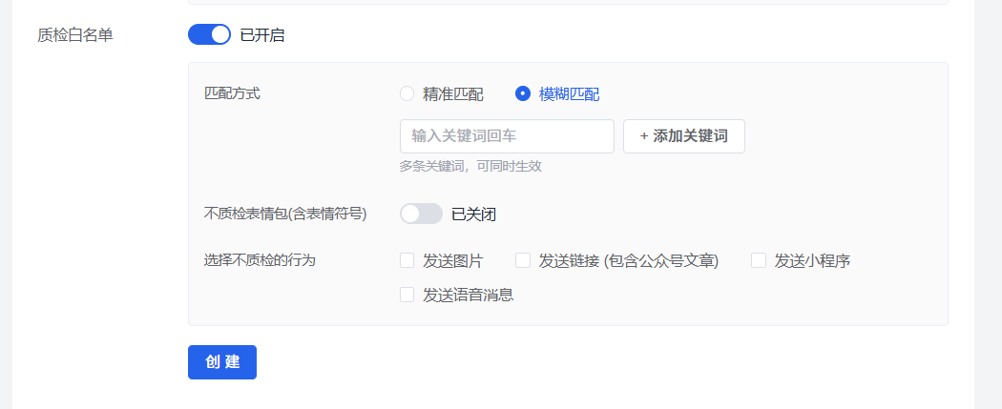Enable the 不质检表情包 toggle switch
The height and width of the screenshot is (409, 1002).
(x=421, y=214)
